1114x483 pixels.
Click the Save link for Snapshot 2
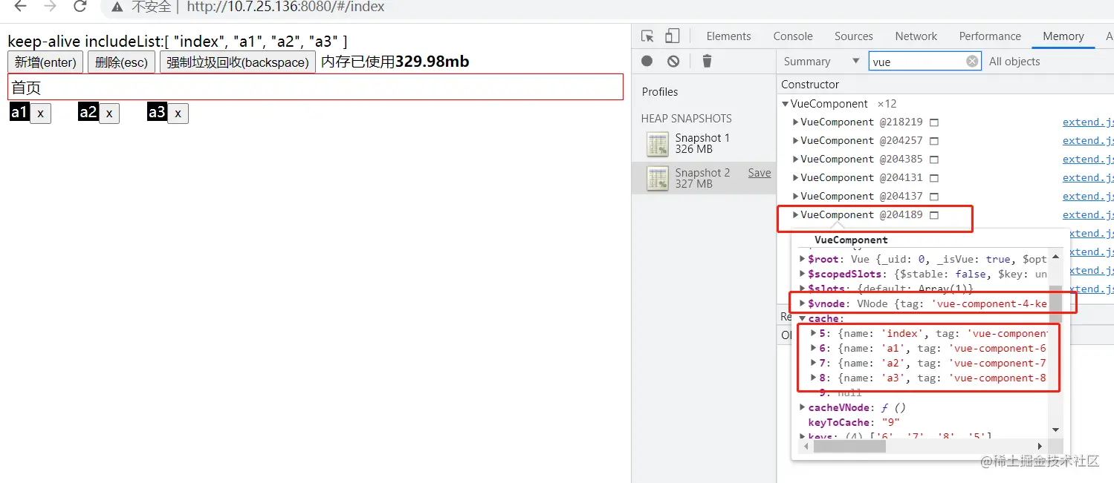[759, 173]
